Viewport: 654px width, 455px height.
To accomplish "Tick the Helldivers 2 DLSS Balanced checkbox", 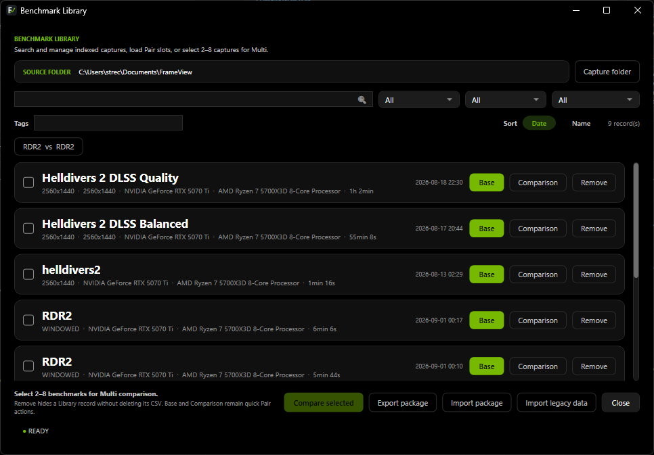I will pos(28,229).
